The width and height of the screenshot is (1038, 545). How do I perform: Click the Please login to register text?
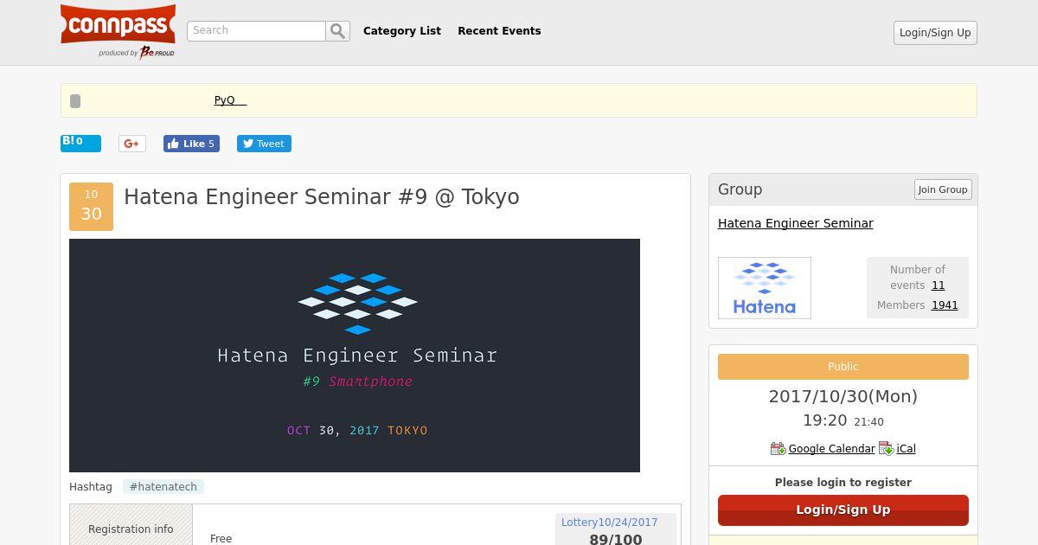[x=843, y=483]
